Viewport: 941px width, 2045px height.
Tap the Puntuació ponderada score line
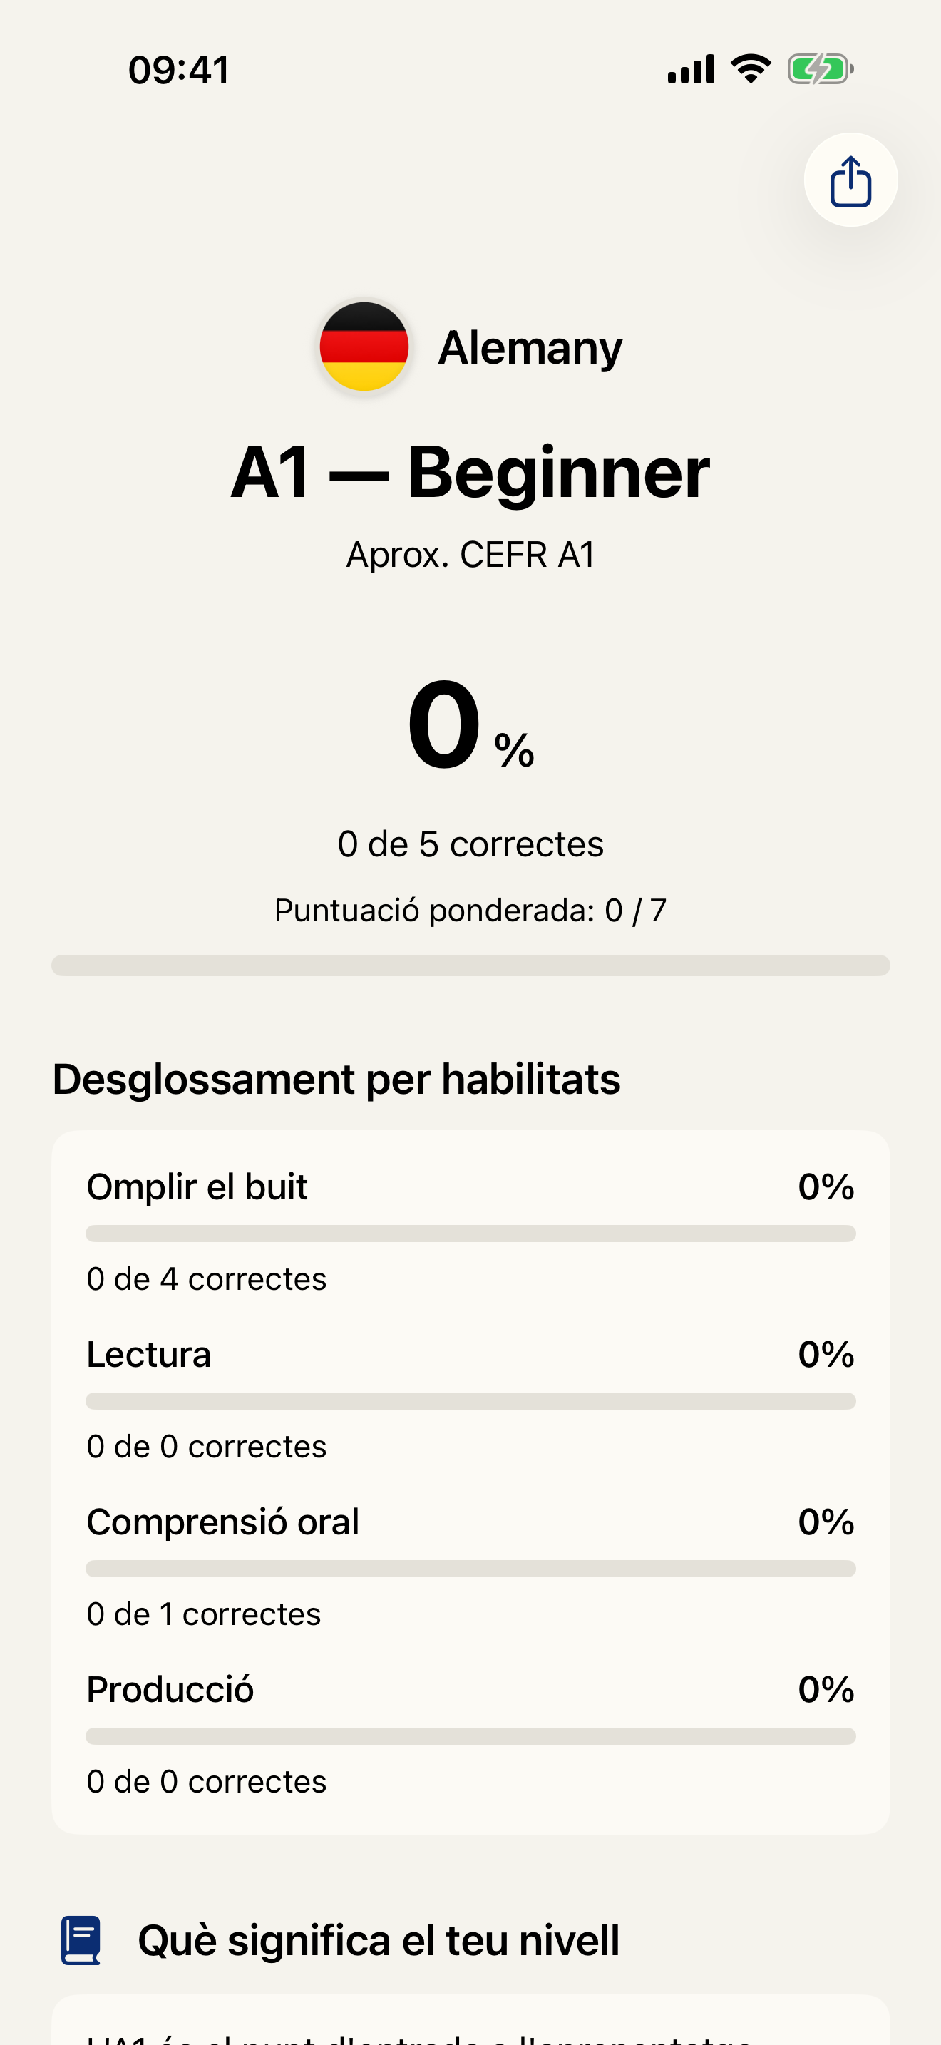point(470,910)
